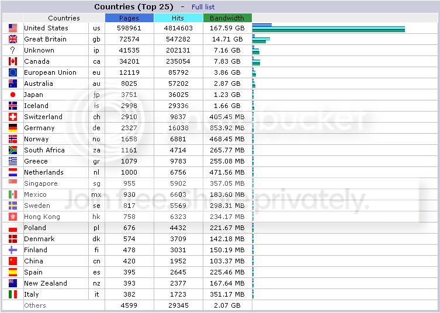Viewport: 440px width, 313px height.
Task: Click the New Zealand country name
Action: tap(46, 283)
